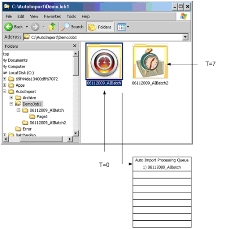The height and width of the screenshot is (229, 230).
Task: Click the 06112009_AIBatch file name label
Action: 104,83
